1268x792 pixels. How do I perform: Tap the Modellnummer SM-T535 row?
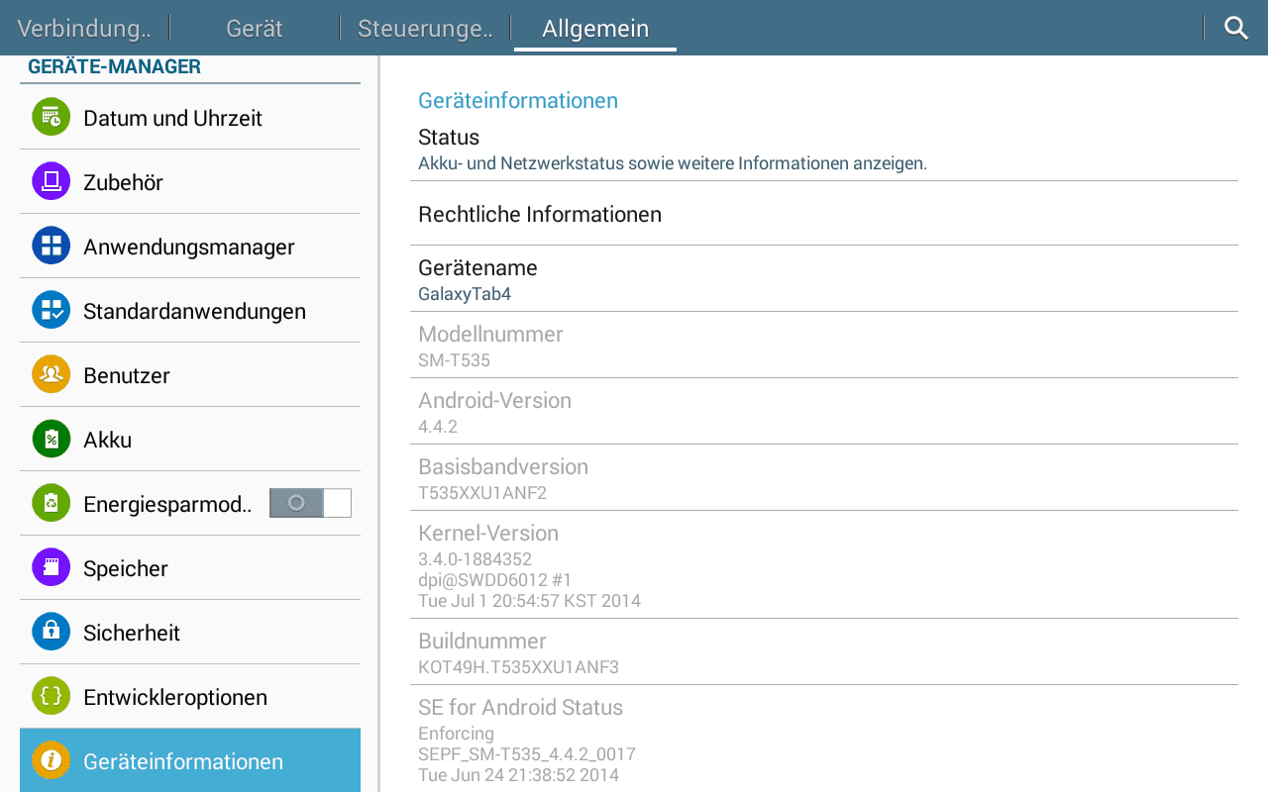(824, 346)
